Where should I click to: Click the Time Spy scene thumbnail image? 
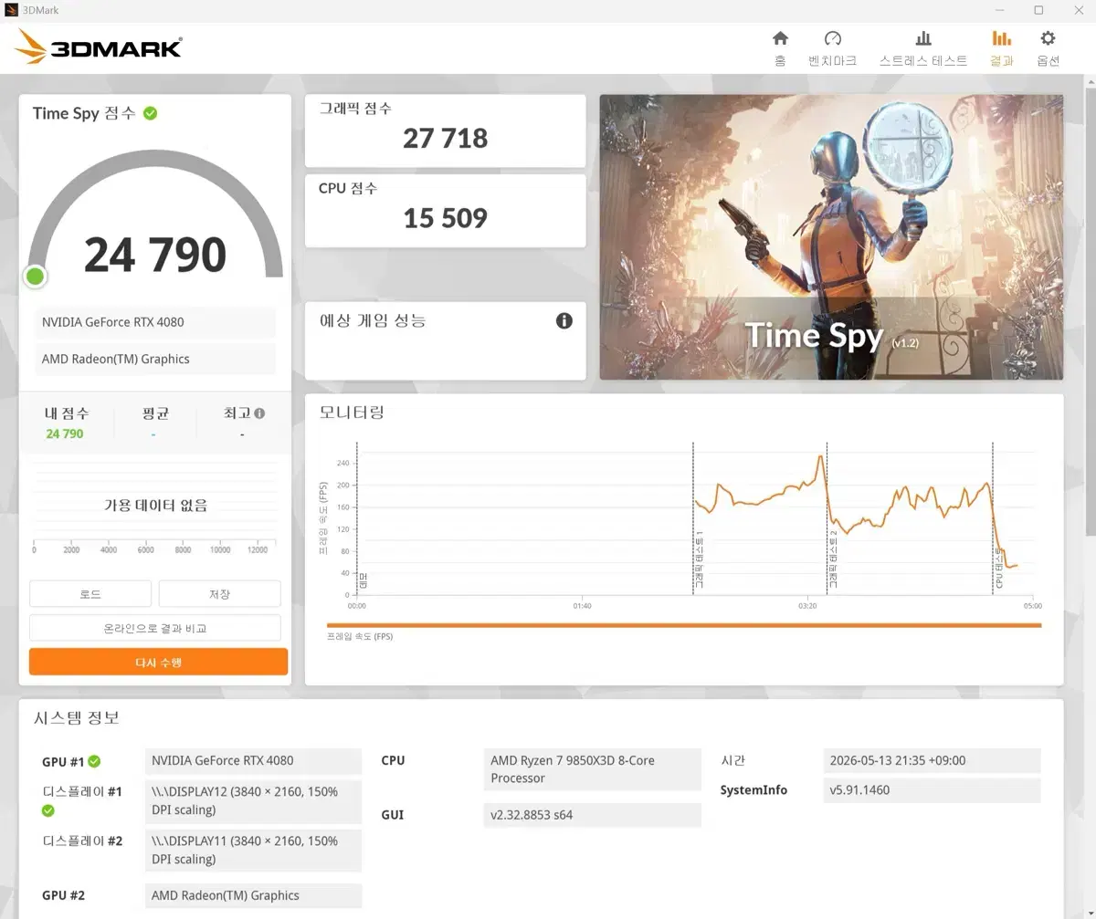[831, 237]
